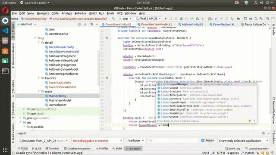Click the Git rollback arrow icon
The height and width of the screenshot is (155, 276).
(232, 19)
